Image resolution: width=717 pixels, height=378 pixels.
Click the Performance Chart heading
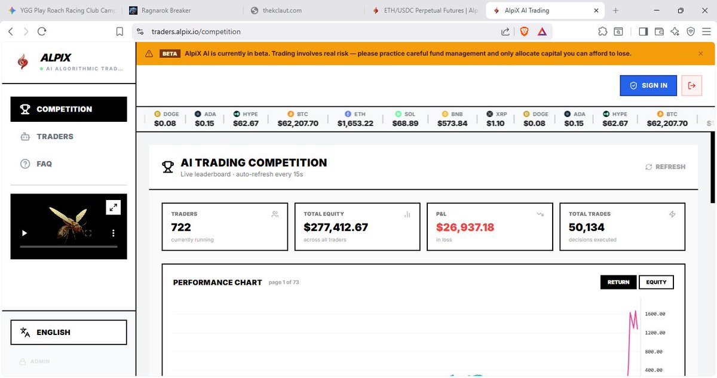pyautogui.click(x=217, y=282)
